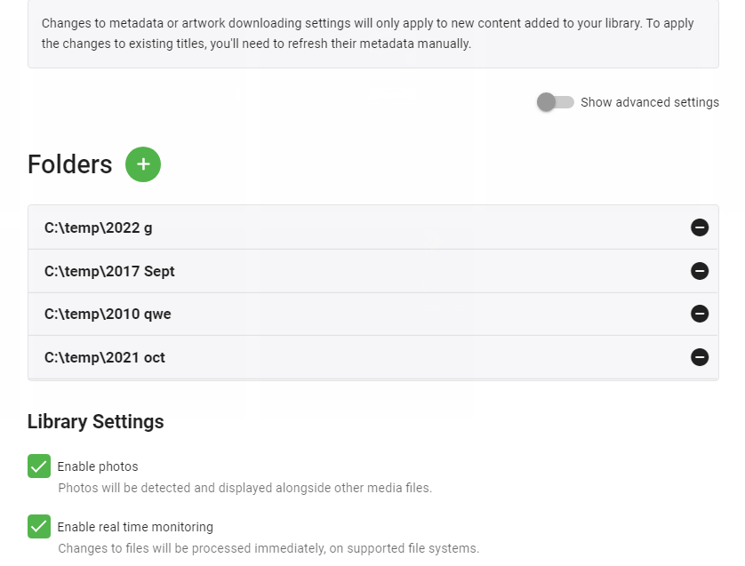Click the Folders section heading
The width and height of the screenshot is (745, 566).
pos(70,164)
